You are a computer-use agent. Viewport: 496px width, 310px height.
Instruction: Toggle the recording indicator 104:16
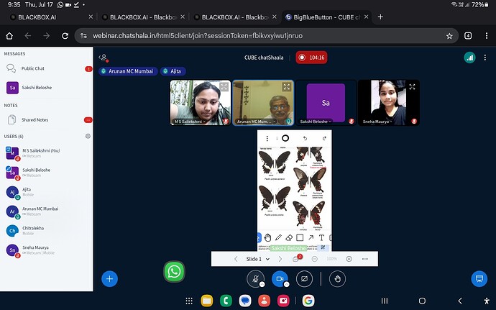pos(311,58)
